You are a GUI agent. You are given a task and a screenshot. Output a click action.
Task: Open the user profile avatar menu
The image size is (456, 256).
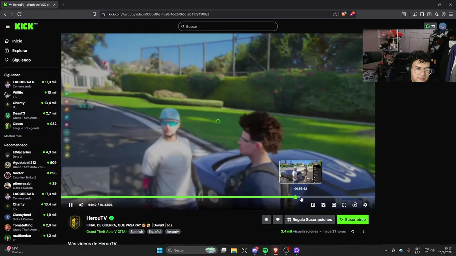443,26
